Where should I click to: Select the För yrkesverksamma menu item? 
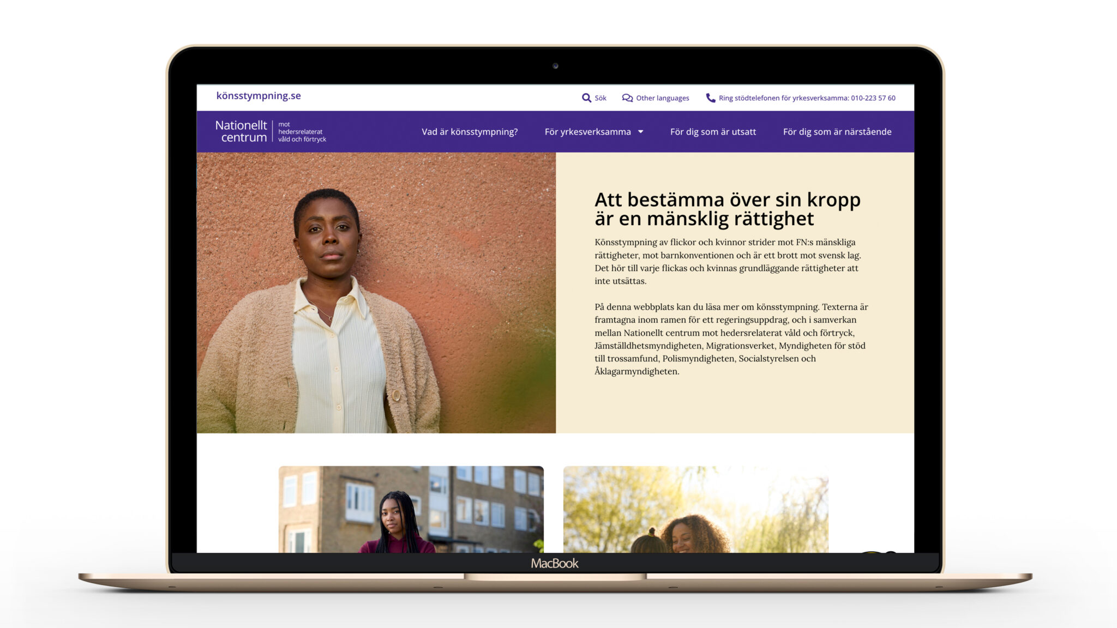point(587,132)
